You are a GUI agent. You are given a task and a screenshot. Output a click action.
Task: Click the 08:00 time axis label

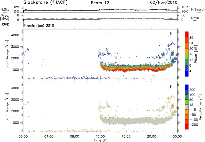click(x=75, y=136)
